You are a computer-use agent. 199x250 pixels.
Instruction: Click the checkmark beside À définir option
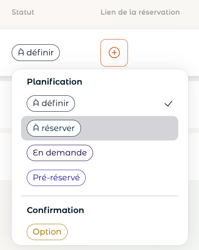coord(168,104)
